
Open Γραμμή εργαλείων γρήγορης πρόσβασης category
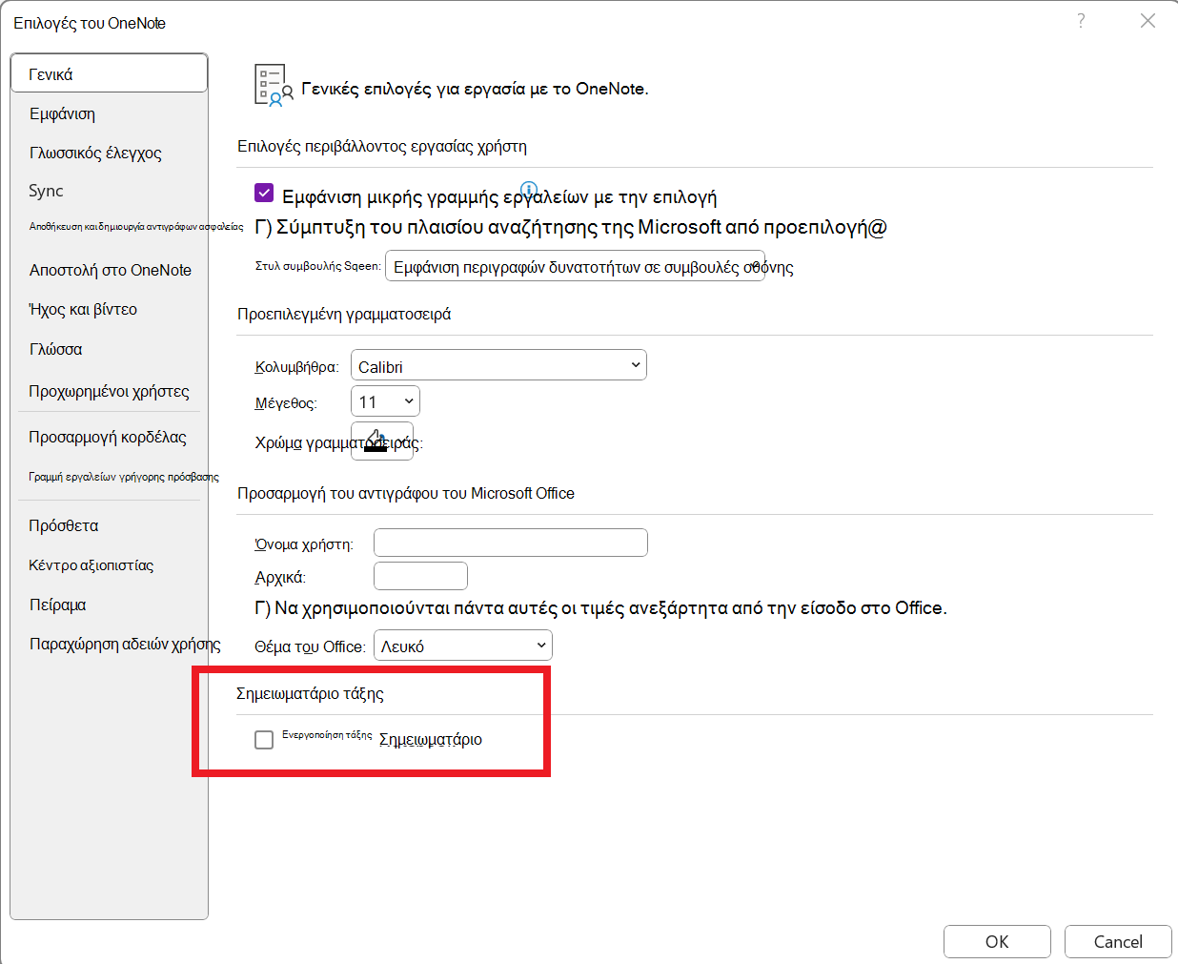(x=124, y=477)
